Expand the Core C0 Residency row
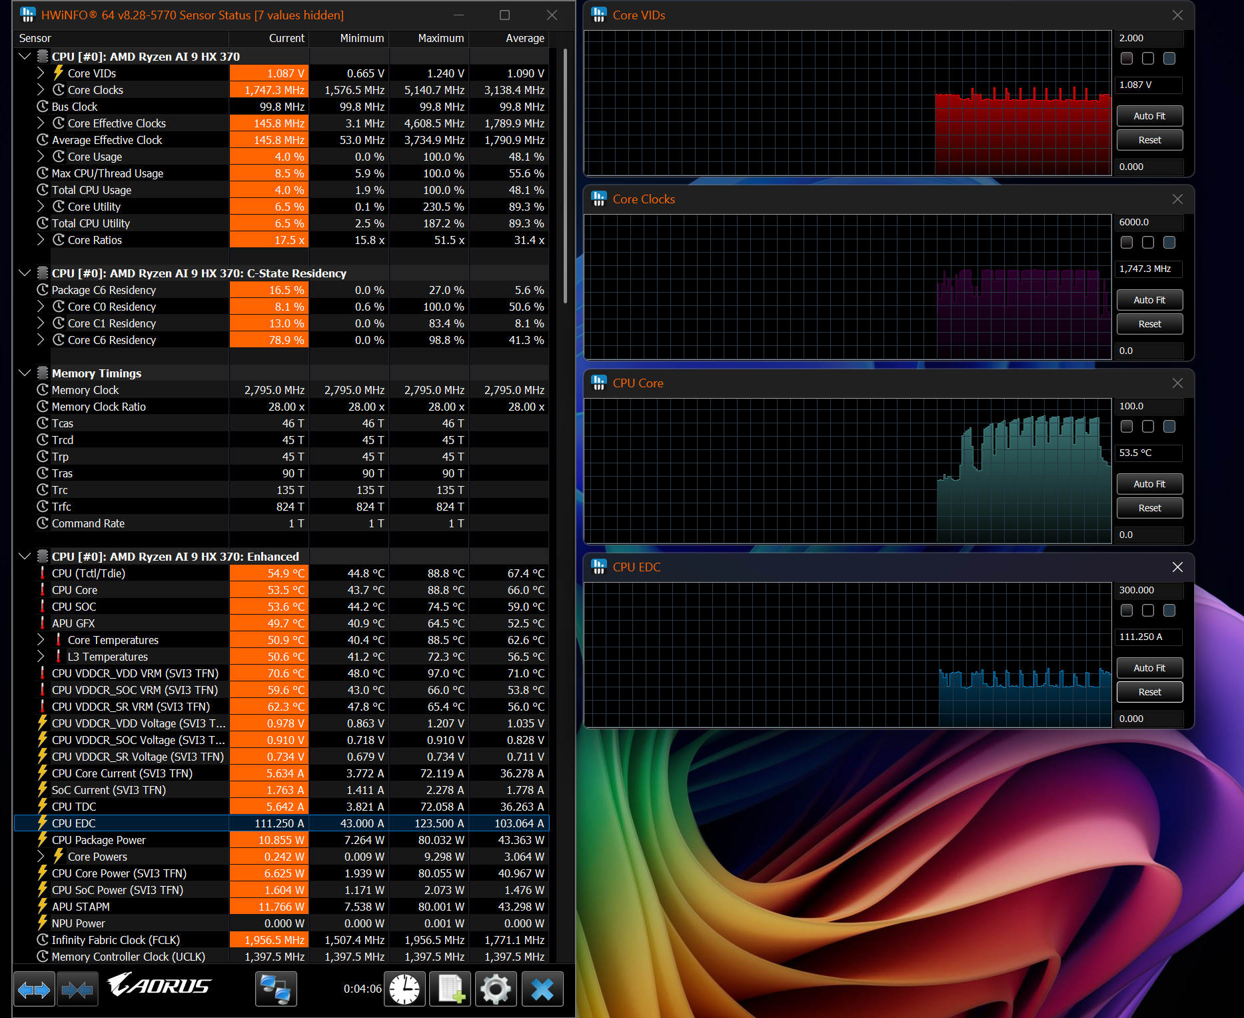1244x1018 pixels. coord(41,306)
